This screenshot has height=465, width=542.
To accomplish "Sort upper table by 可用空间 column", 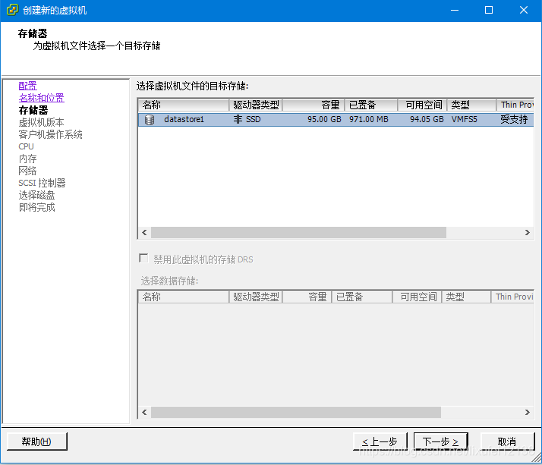I will (422, 105).
